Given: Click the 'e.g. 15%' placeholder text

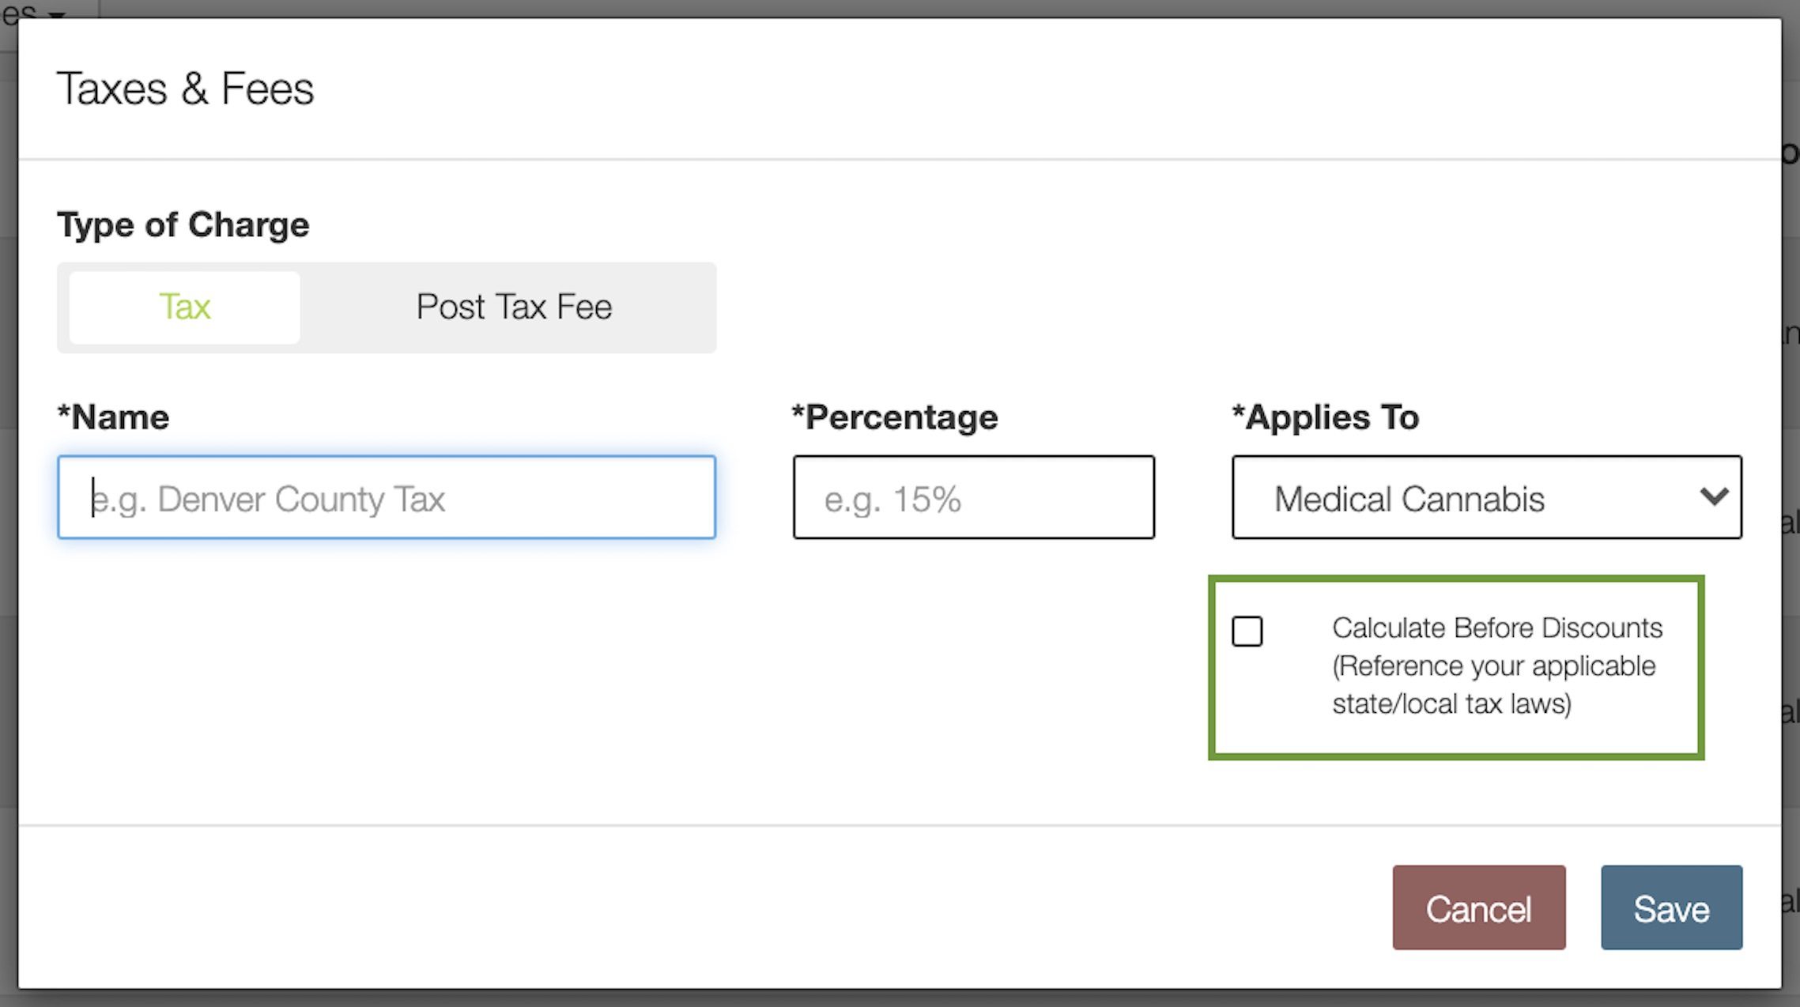Looking at the screenshot, I should 892,500.
